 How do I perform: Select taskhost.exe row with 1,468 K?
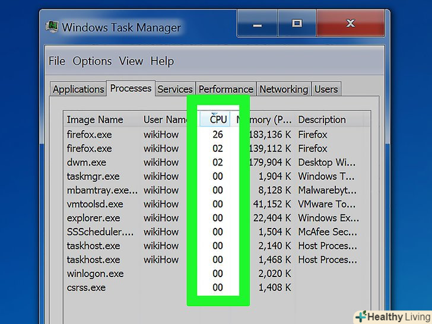coord(217,260)
